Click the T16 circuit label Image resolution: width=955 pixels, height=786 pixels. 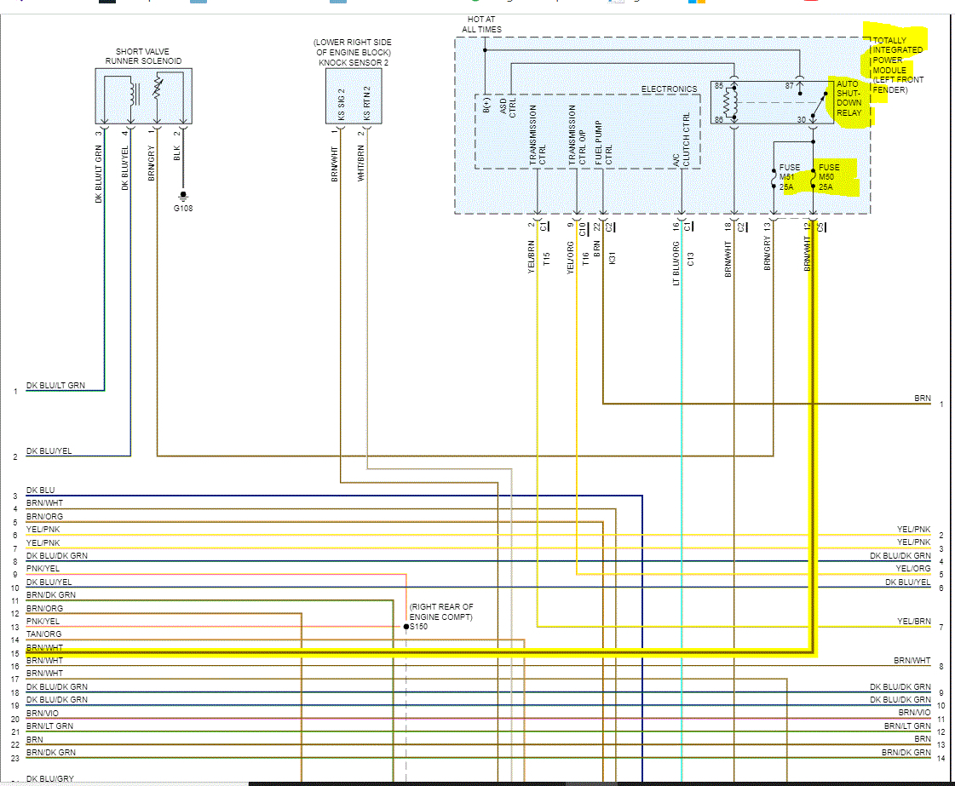585,260
